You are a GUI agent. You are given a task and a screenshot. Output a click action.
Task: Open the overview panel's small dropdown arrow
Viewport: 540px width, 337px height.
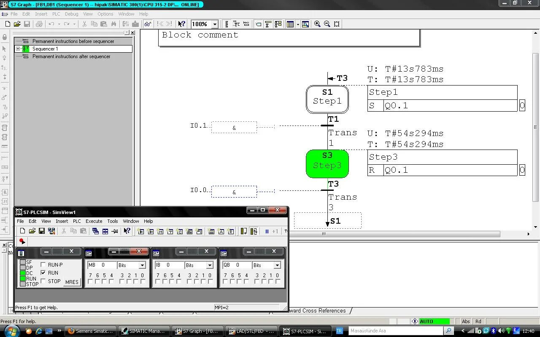click(126, 32)
